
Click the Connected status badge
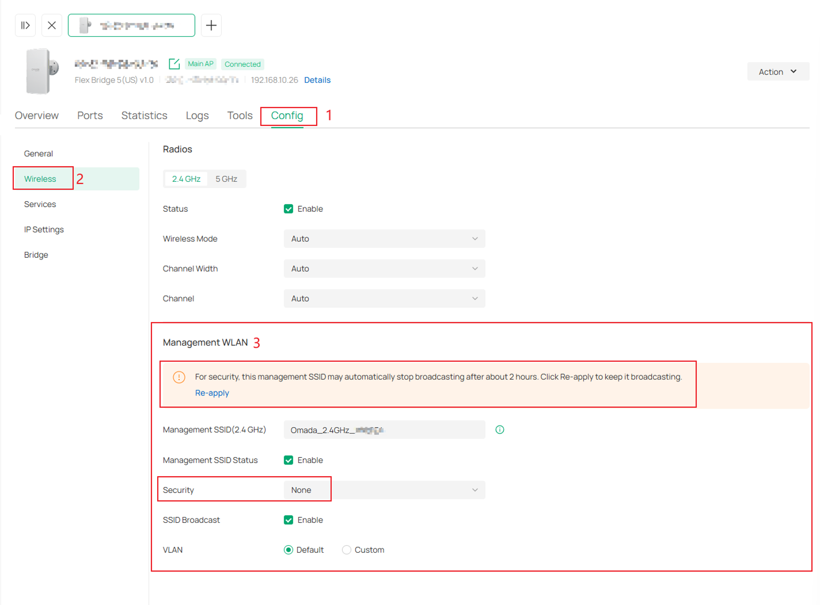[x=243, y=64]
